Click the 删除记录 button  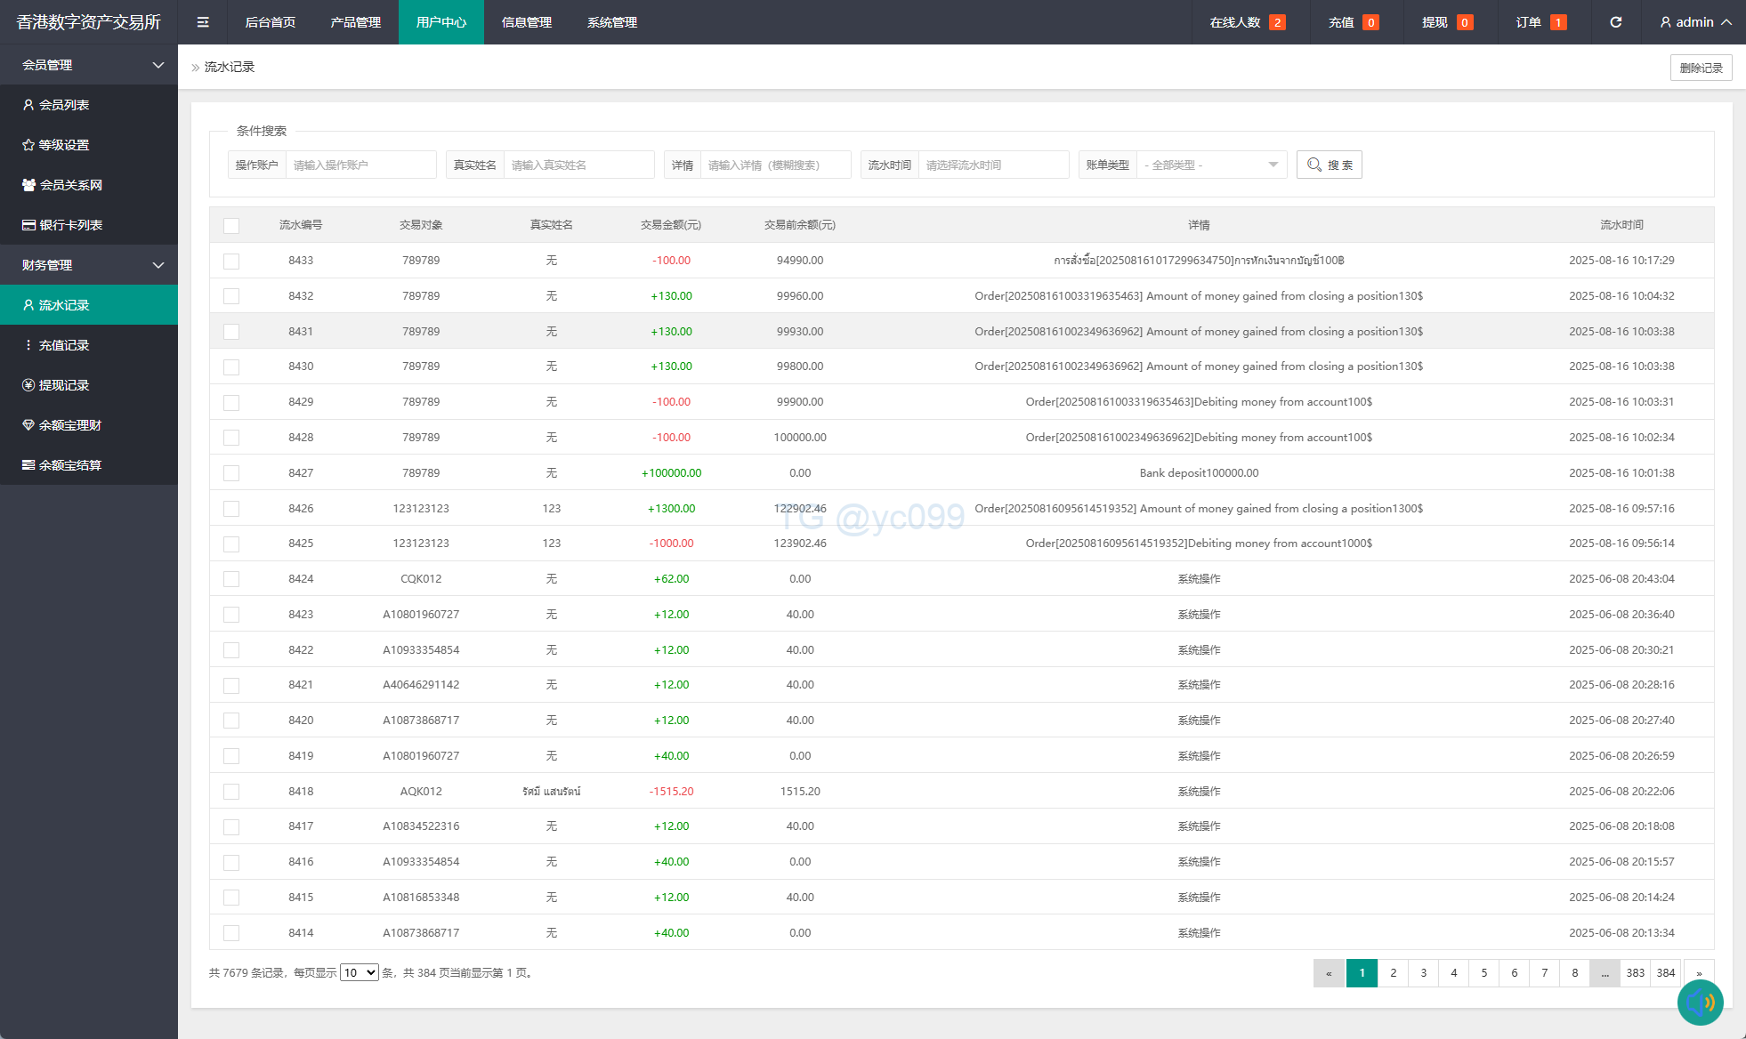pos(1700,68)
